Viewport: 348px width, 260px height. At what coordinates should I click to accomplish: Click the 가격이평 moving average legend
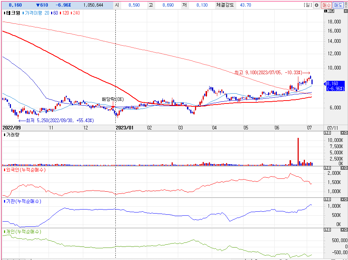pos(34,13)
